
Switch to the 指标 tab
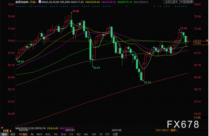(4, 134)
